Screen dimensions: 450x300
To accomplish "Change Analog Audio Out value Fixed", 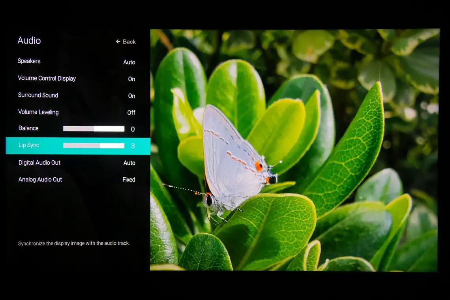I will (x=129, y=180).
